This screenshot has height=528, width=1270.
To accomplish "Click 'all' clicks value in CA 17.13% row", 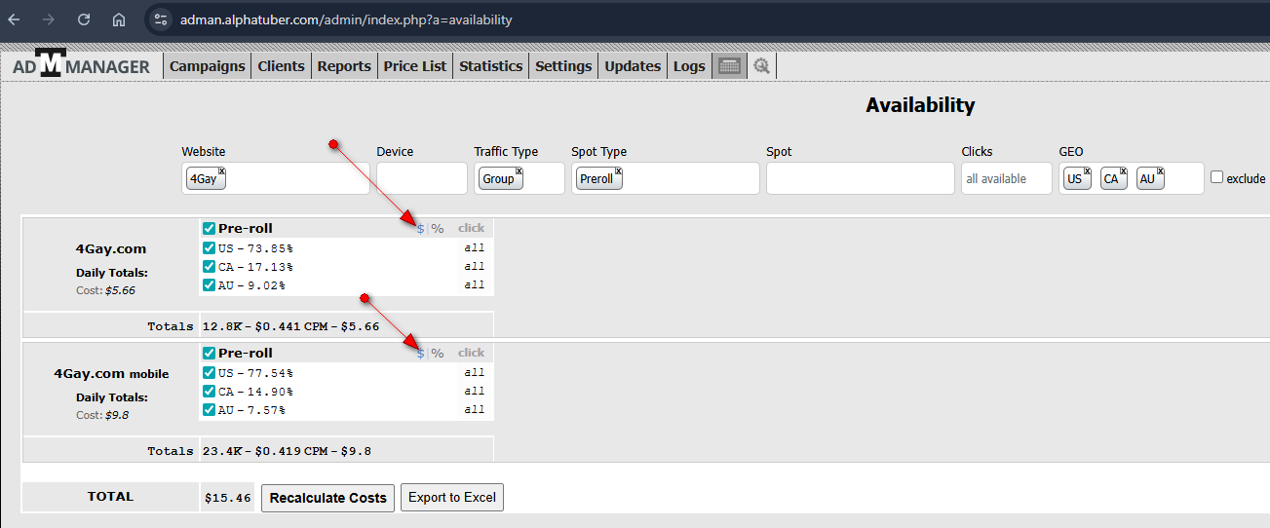I will click(x=475, y=266).
